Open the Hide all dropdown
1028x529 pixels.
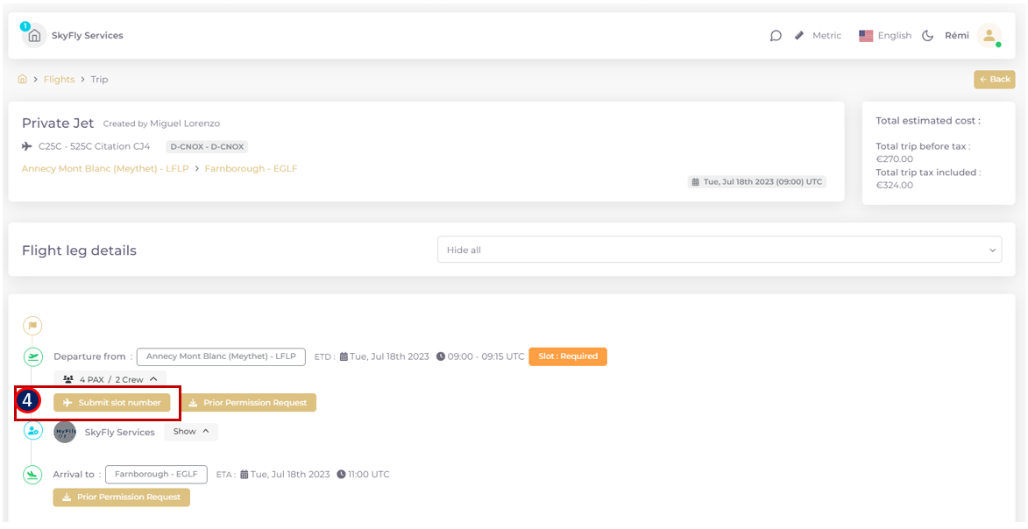[719, 250]
